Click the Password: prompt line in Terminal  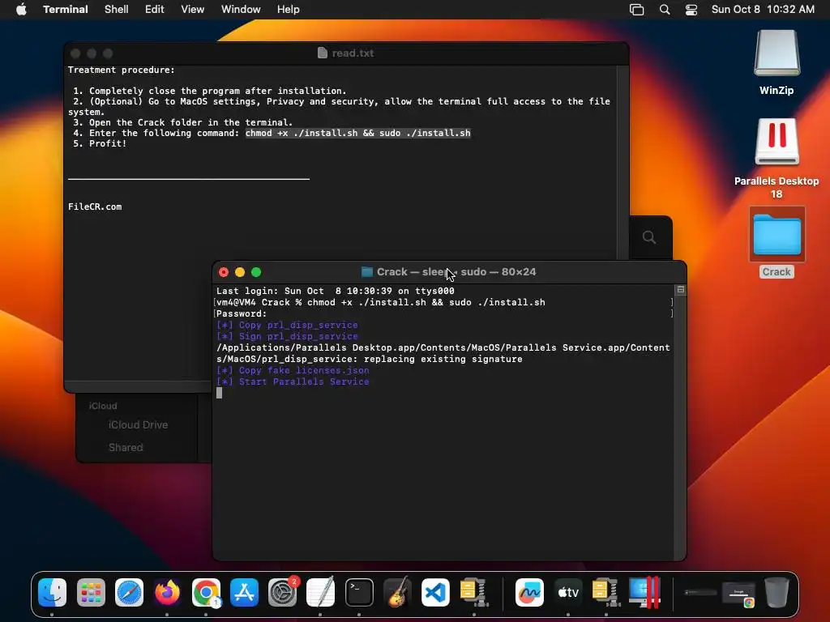pos(242,313)
